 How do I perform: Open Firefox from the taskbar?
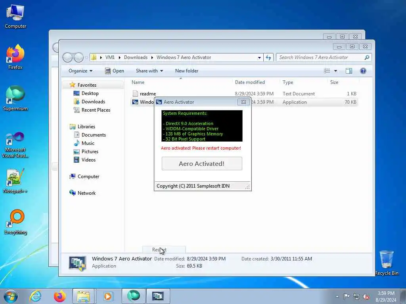click(60, 296)
